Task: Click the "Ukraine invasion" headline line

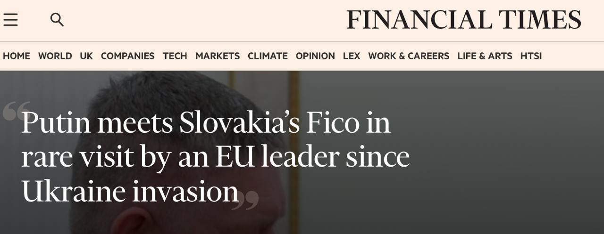Action: [x=130, y=192]
